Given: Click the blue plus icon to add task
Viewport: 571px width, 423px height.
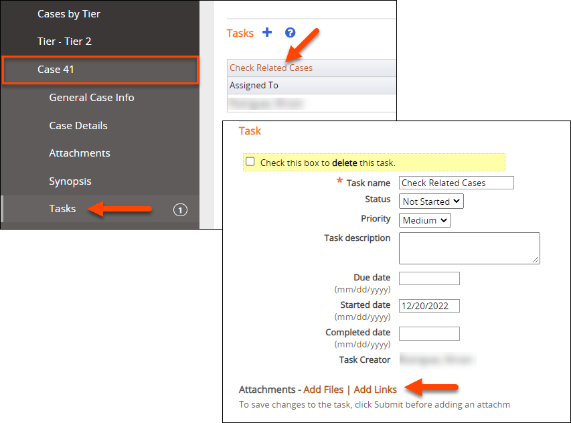Looking at the screenshot, I should pyautogui.click(x=267, y=32).
